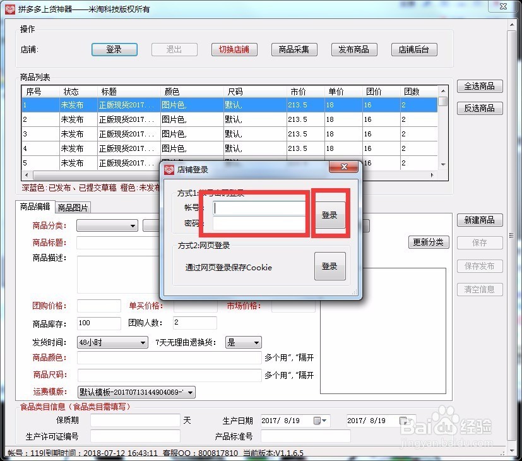Click the 店铺登录 dialog title icon
The width and height of the screenshot is (522, 461).
point(169,170)
